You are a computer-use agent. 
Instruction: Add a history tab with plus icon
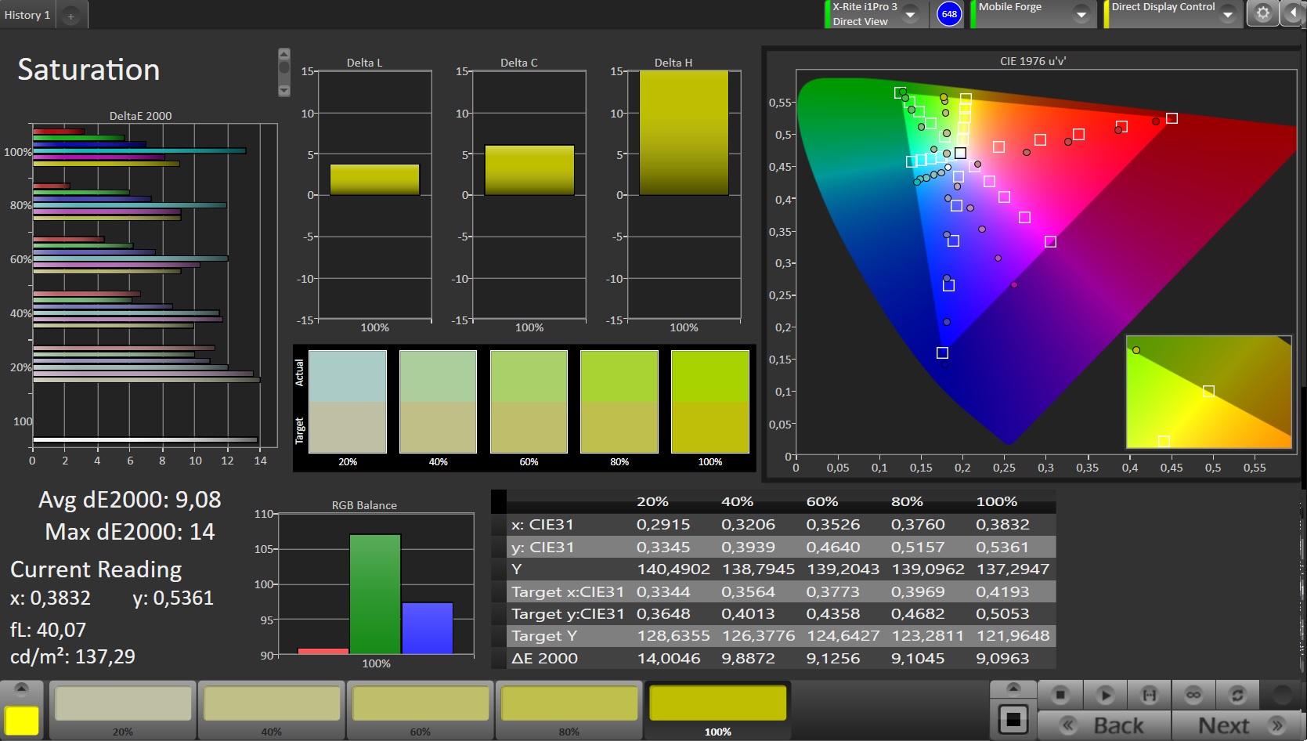click(x=70, y=16)
